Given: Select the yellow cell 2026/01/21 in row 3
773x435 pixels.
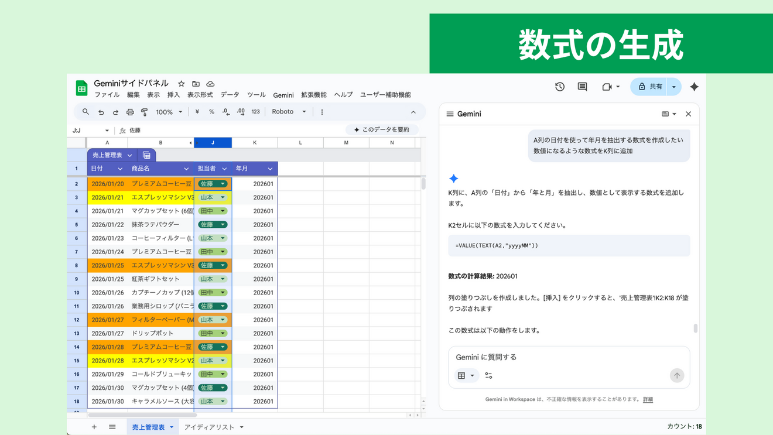Looking at the screenshot, I should tap(108, 197).
